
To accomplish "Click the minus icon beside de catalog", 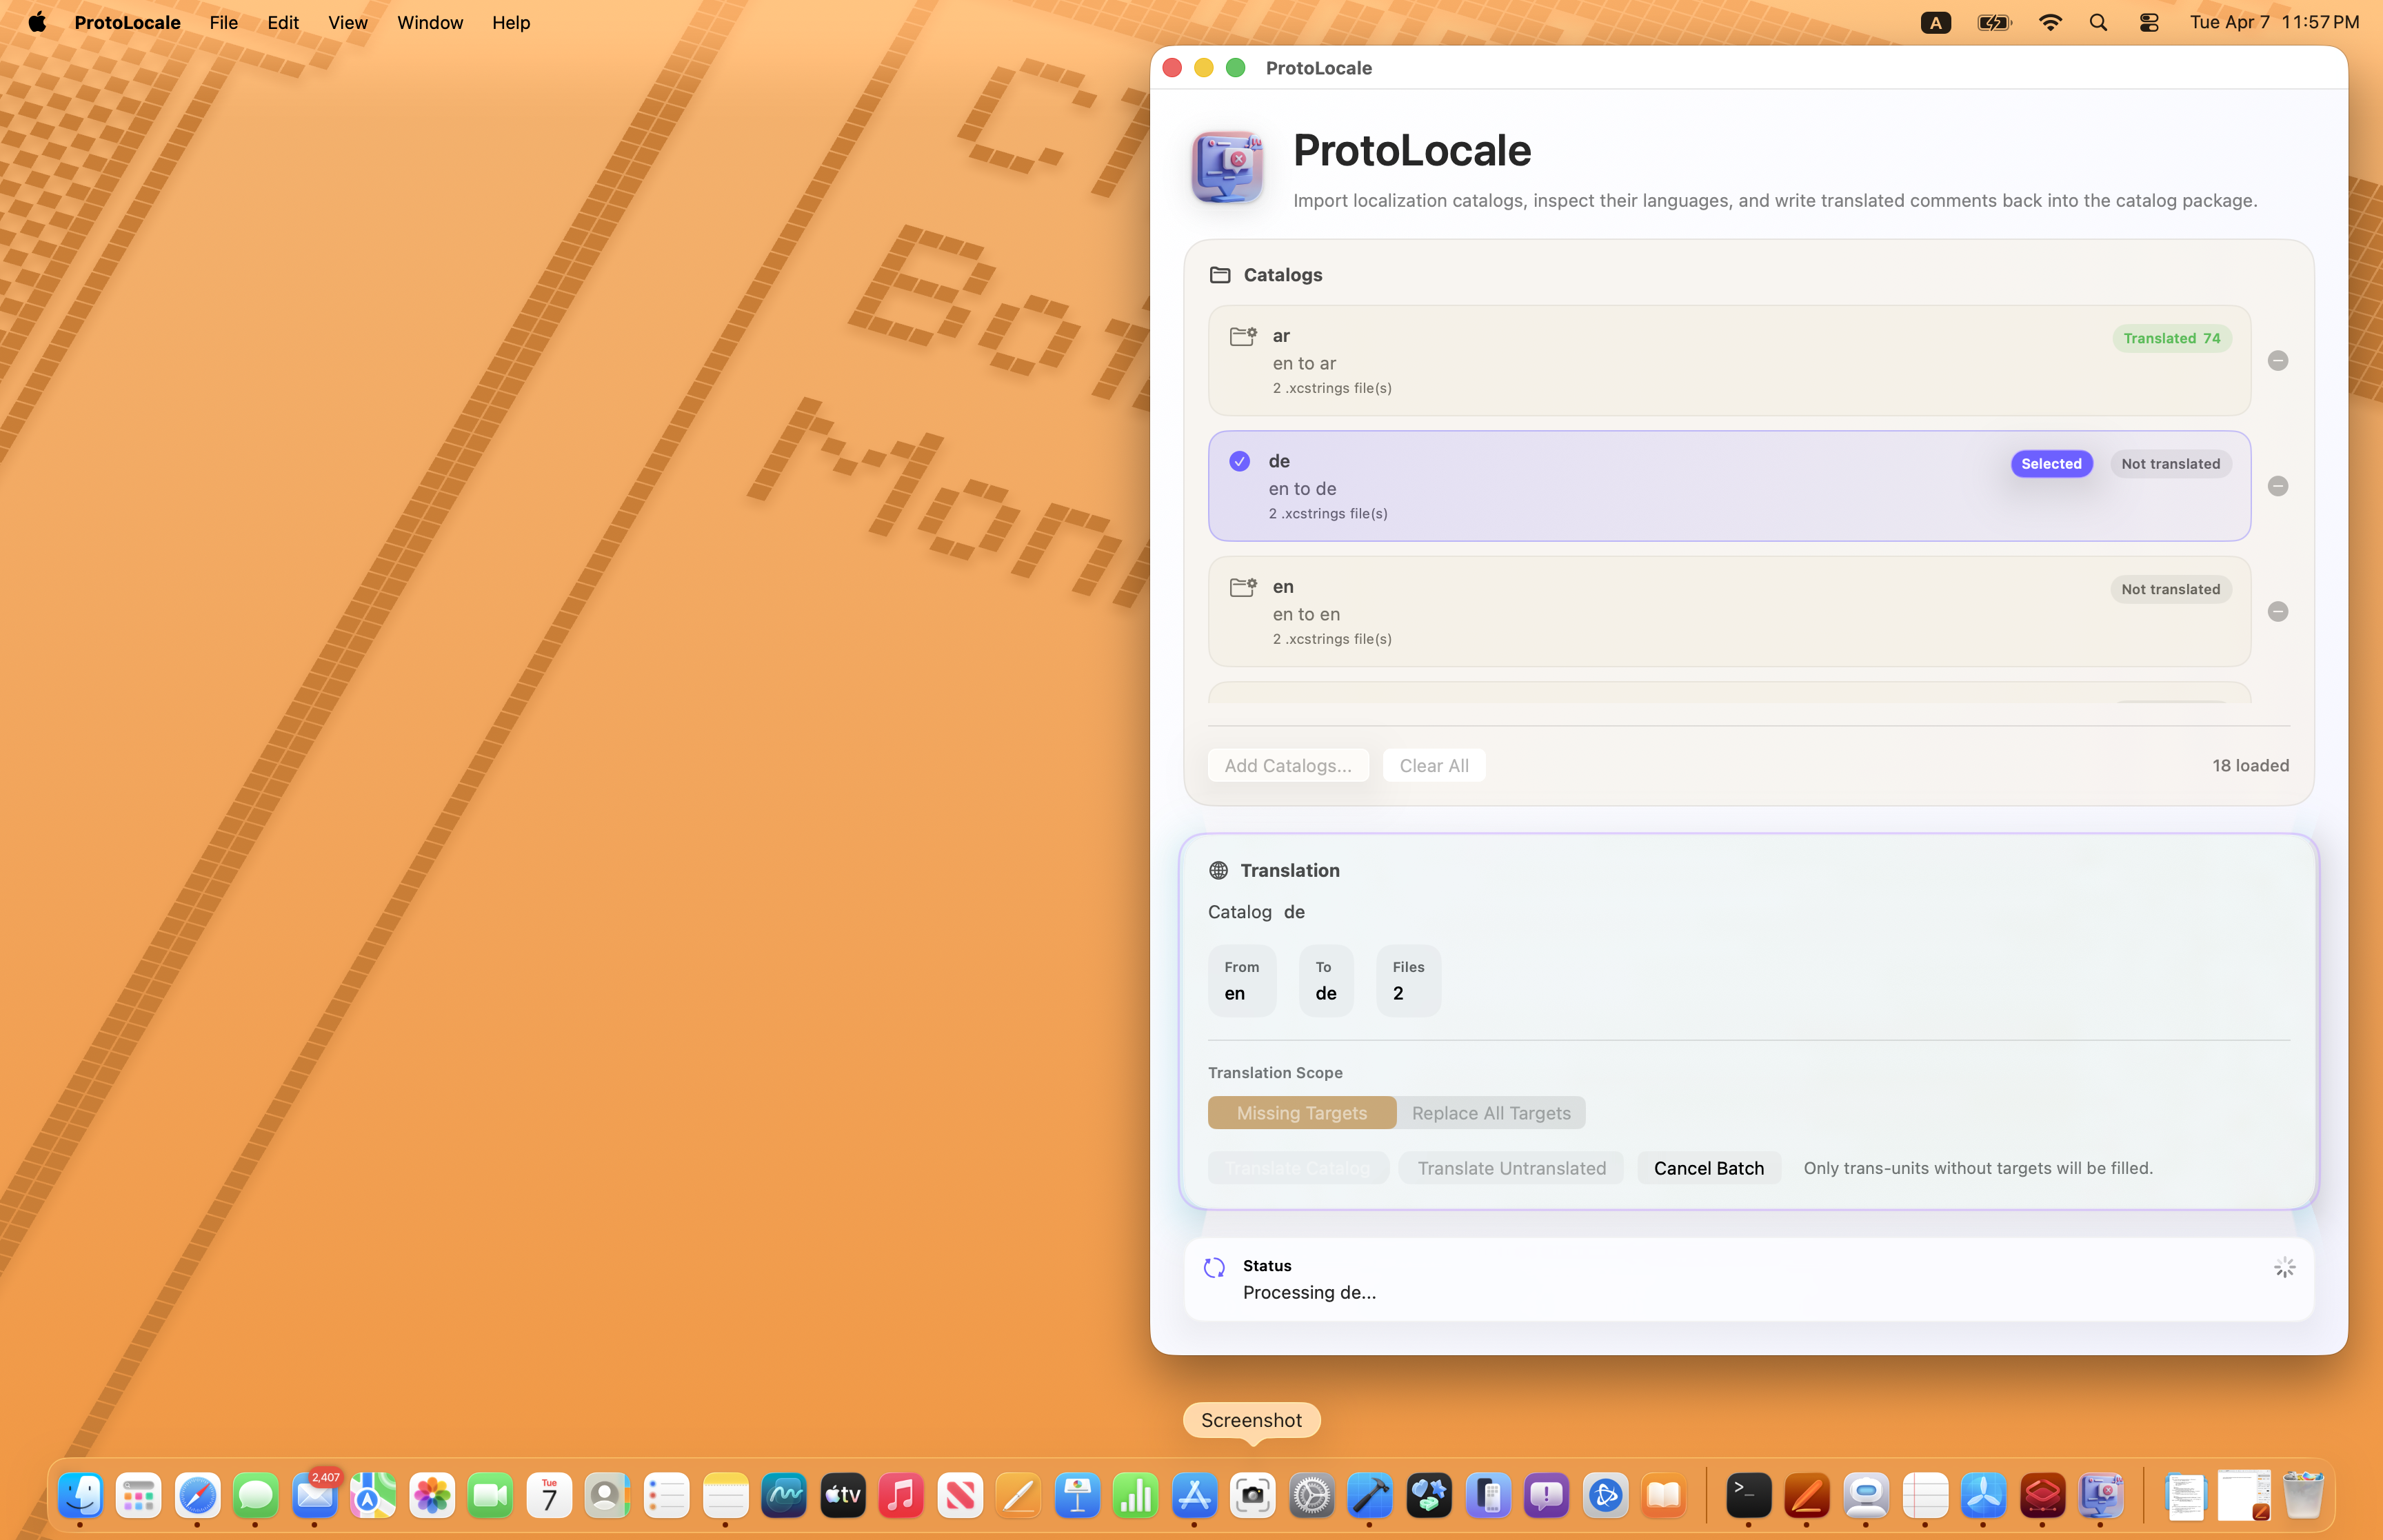I will point(2277,486).
